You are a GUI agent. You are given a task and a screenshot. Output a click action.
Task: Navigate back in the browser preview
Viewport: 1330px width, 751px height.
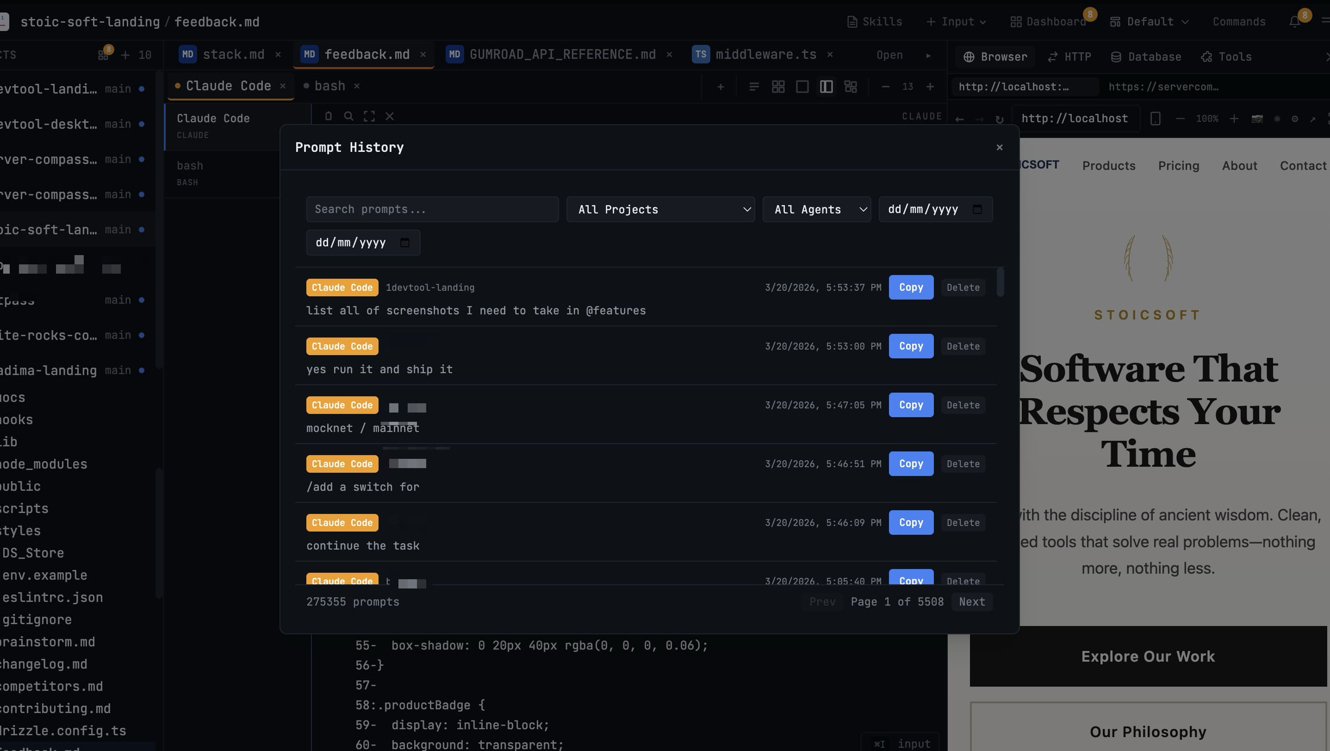(960, 119)
